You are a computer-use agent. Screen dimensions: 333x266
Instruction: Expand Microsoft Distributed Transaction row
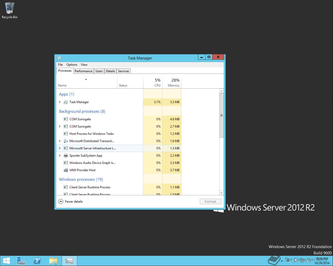point(60,141)
